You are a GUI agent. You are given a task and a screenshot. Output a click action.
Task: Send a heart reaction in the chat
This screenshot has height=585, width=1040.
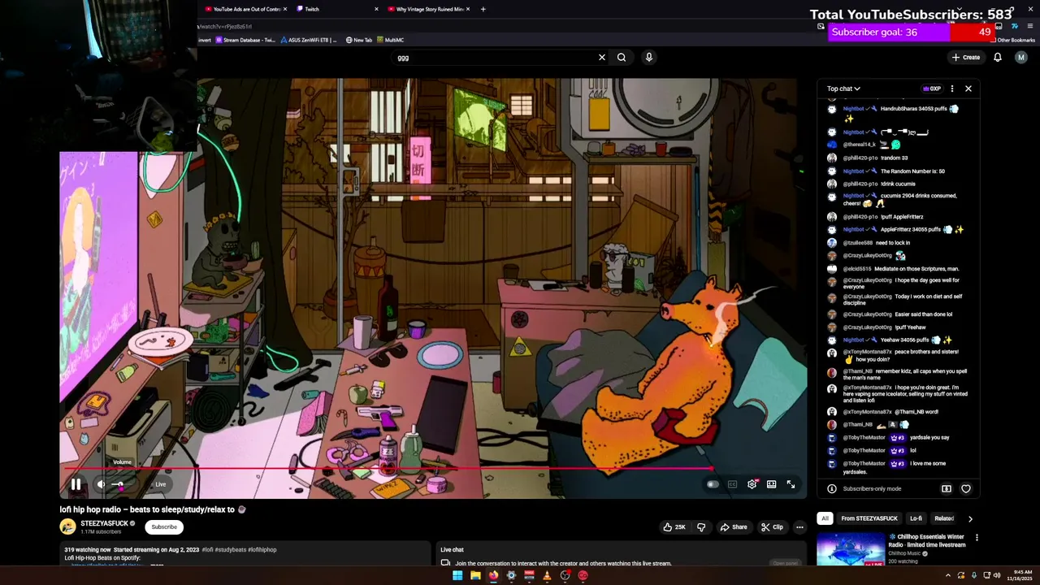point(966,488)
